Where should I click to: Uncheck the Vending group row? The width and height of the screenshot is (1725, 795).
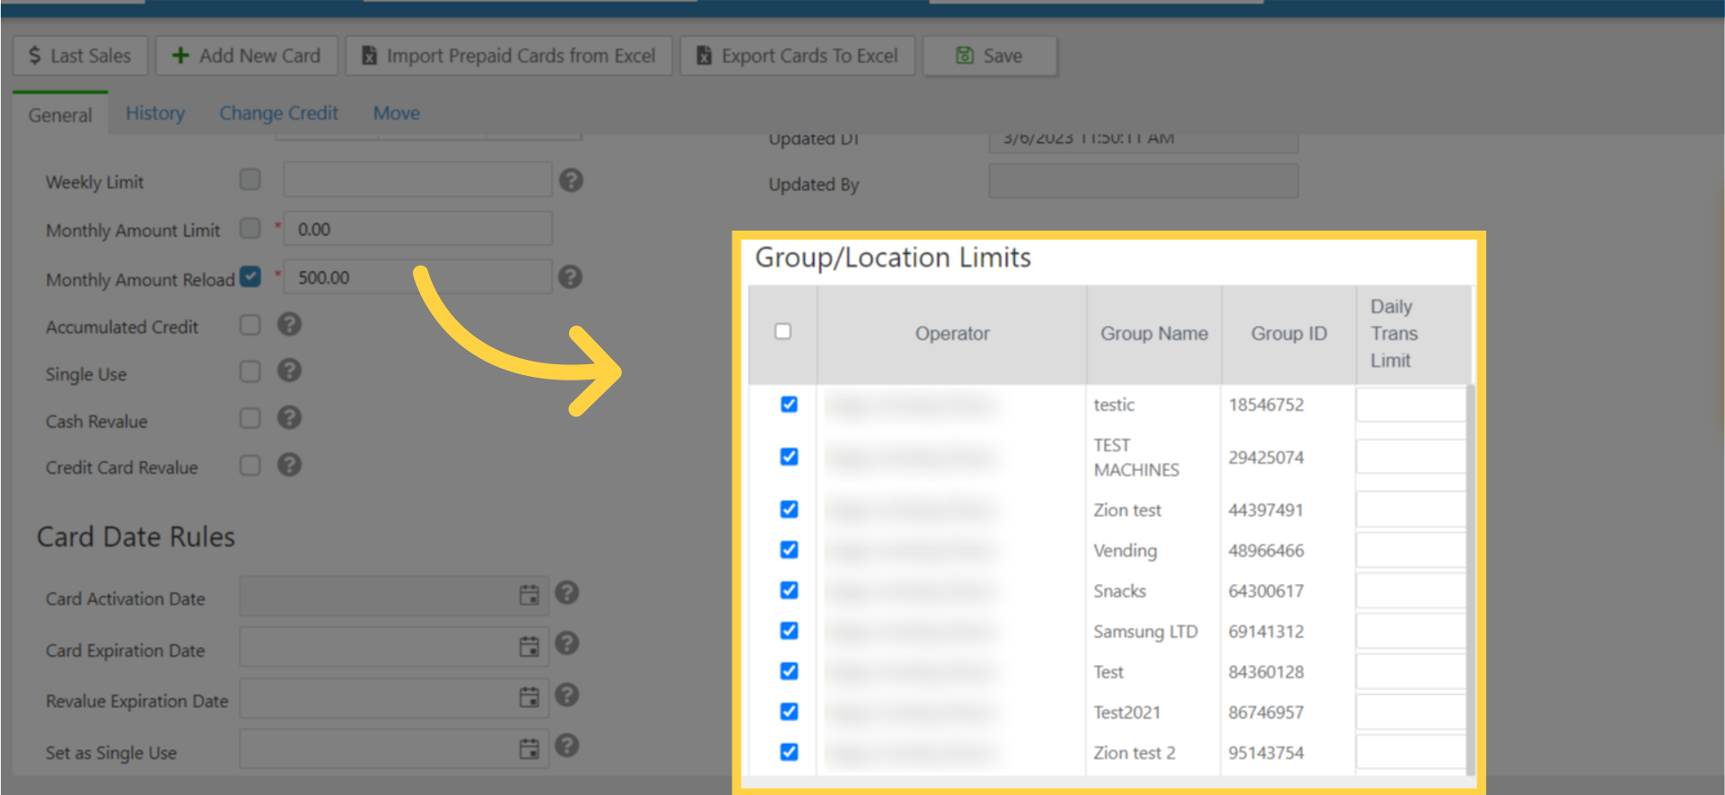coord(789,549)
